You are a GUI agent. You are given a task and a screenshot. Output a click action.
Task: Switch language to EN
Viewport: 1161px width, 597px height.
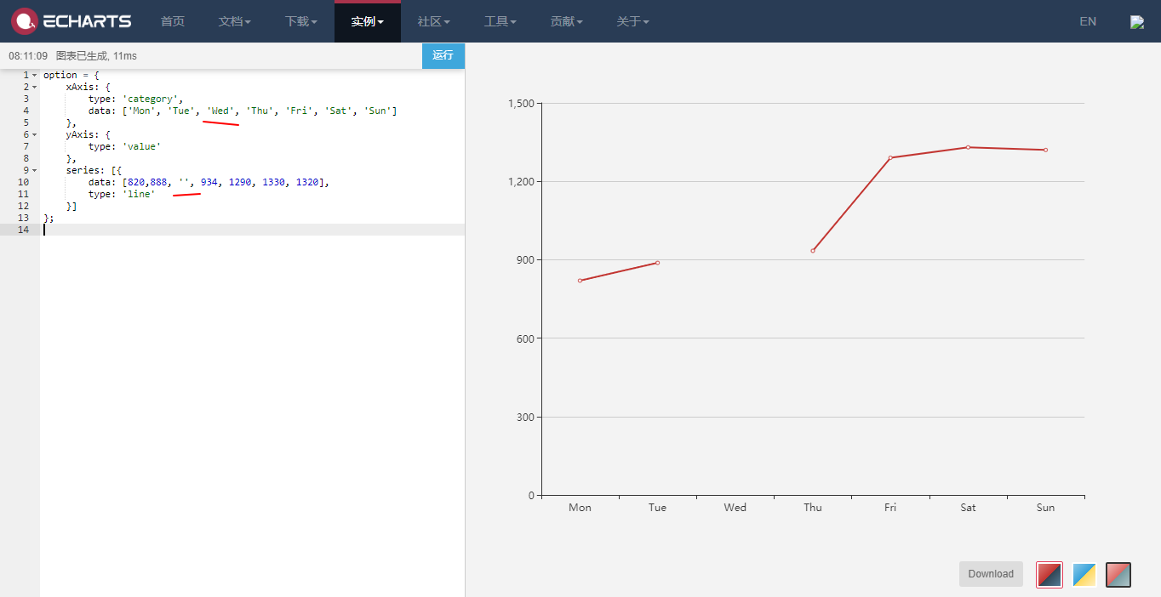tap(1087, 21)
